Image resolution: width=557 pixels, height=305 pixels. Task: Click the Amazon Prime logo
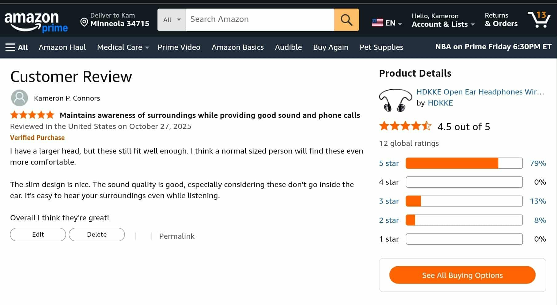(36, 22)
